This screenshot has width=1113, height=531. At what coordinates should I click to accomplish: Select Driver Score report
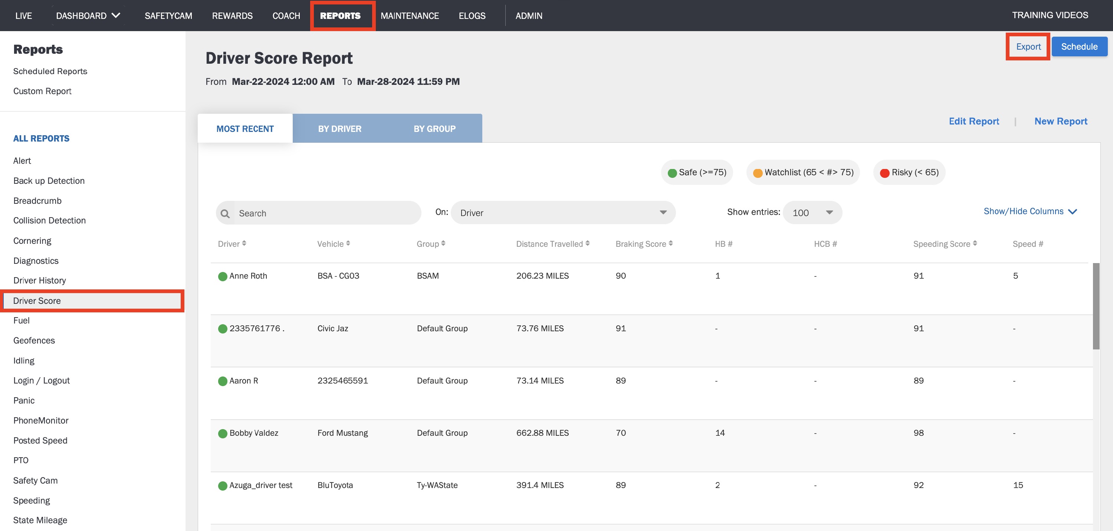[92, 301]
